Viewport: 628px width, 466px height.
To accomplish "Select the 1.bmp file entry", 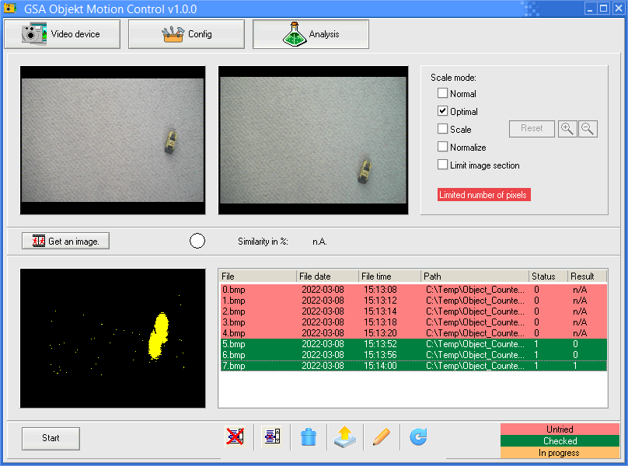I will click(x=413, y=301).
